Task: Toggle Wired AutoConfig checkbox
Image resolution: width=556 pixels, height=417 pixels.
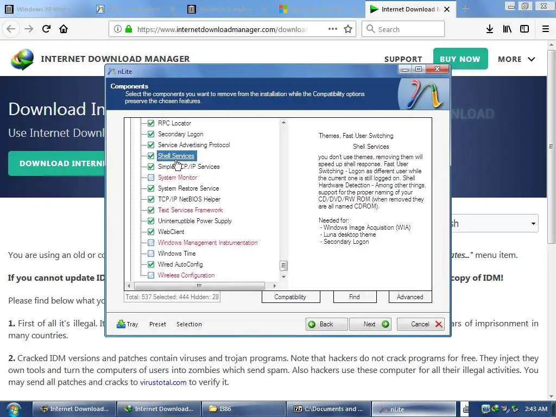Action: pos(151,264)
